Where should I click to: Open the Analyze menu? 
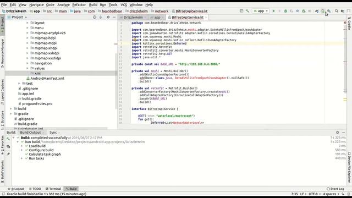click(x=63, y=4)
